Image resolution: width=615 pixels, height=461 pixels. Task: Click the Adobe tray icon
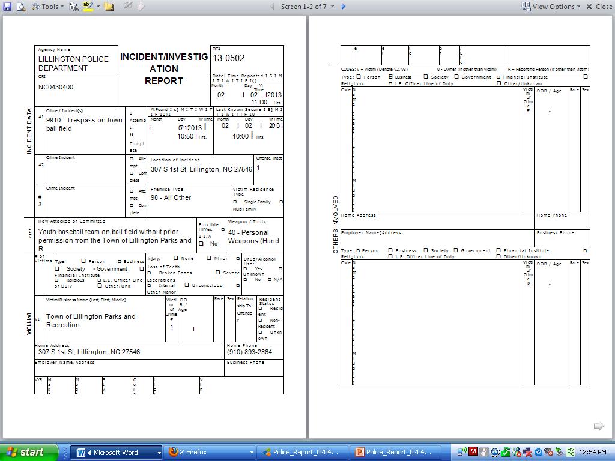coord(473,452)
